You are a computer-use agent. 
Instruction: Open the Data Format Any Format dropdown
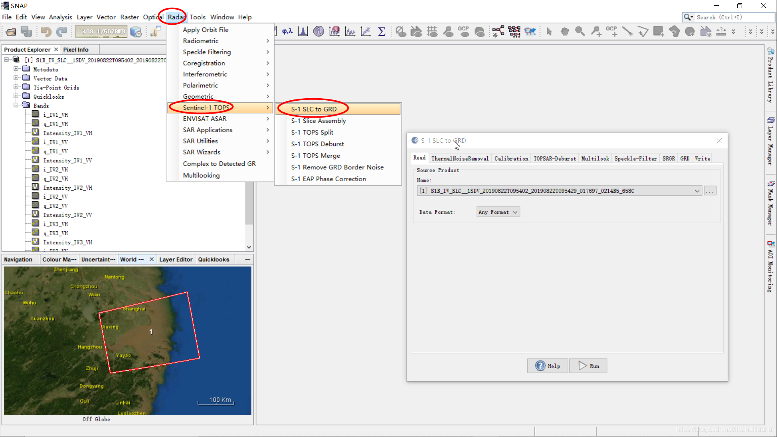[498, 212]
